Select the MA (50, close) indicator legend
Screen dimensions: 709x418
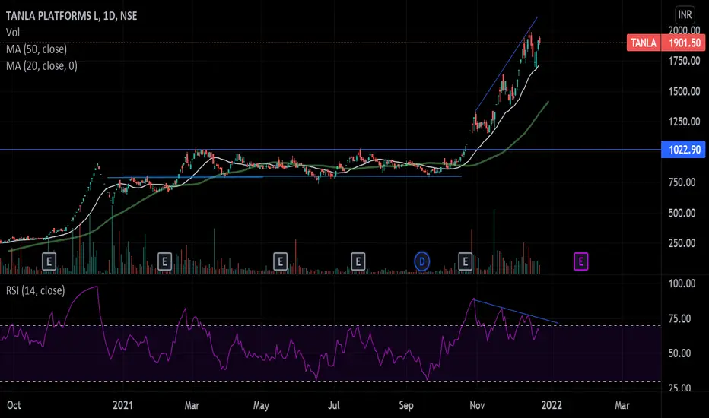pos(37,49)
